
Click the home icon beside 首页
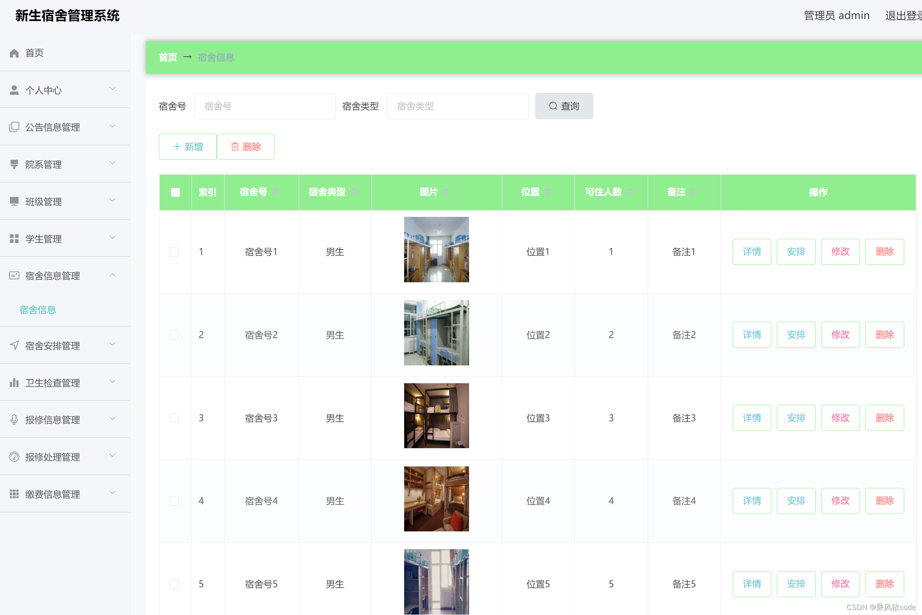(14, 53)
